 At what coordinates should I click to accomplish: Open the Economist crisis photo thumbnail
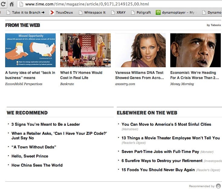pyautogui.click(x=195, y=50)
